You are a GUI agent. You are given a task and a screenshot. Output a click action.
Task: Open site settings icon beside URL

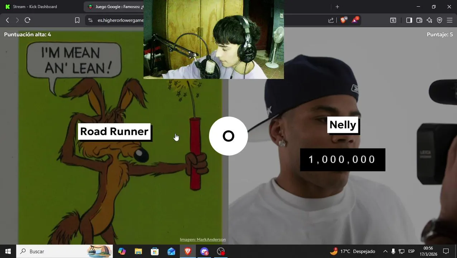(x=90, y=20)
